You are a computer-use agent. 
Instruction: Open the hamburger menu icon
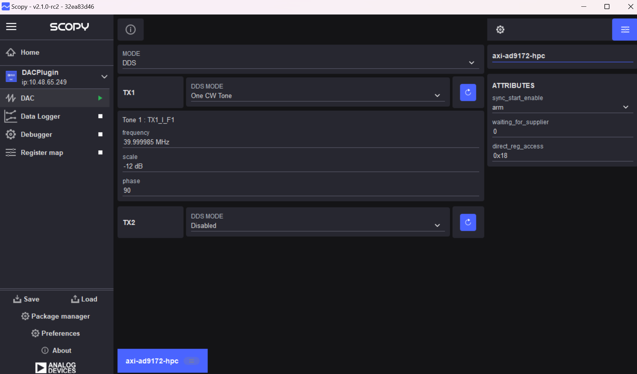click(x=11, y=27)
